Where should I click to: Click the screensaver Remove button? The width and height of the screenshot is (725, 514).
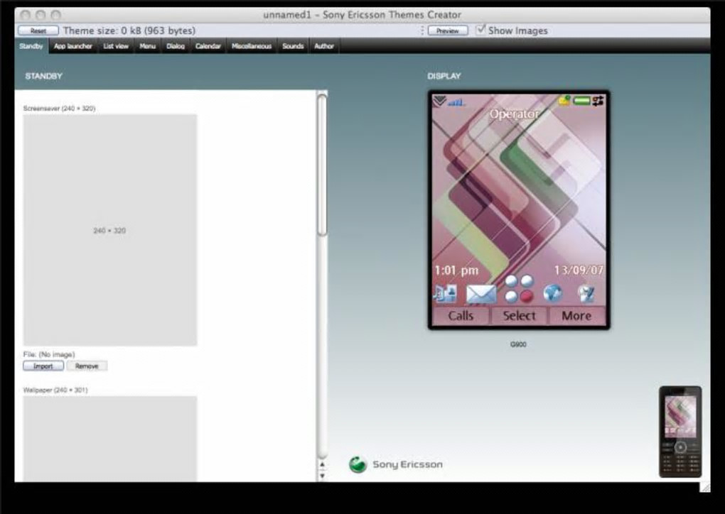[87, 366]
